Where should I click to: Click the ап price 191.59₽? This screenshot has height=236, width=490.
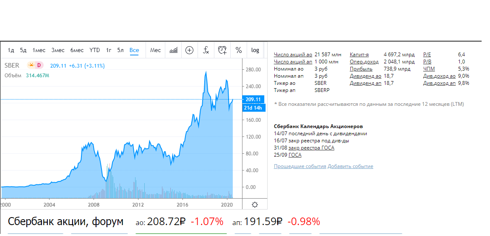click(263, 222)
